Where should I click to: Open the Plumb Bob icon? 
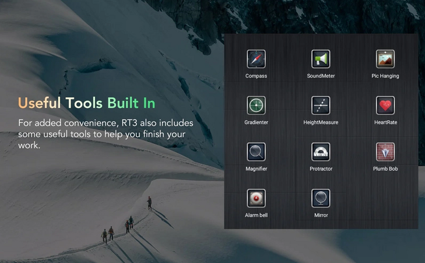click(x=385, y=152)
